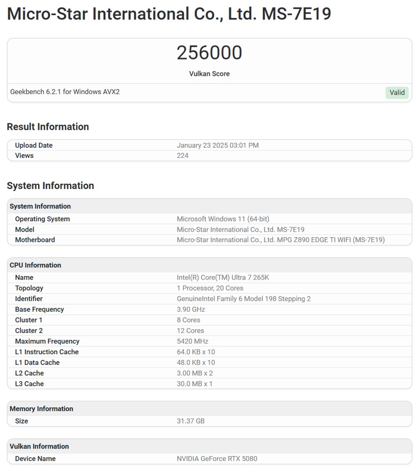The width and height of the screenshot is (418, 470).
Task: Click the January 23 2025 03:01 PM value
Action: pos(218,145)
